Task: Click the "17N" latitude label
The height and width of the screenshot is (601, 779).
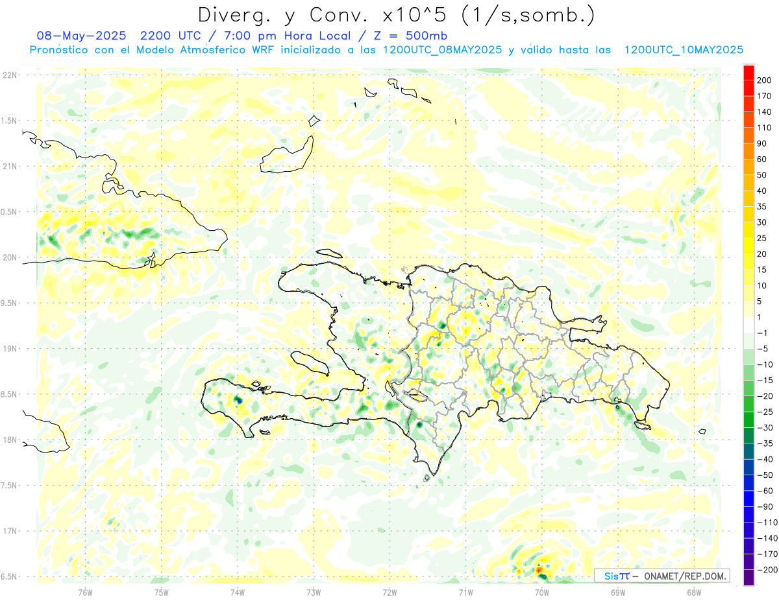Action: point(9,531)
